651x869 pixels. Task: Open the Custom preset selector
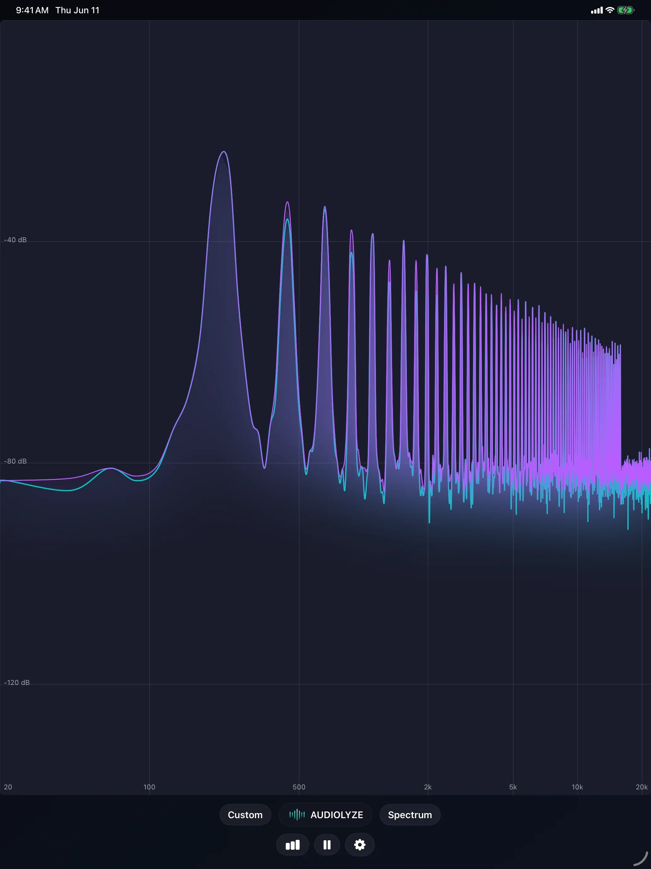tap(245, 815)
